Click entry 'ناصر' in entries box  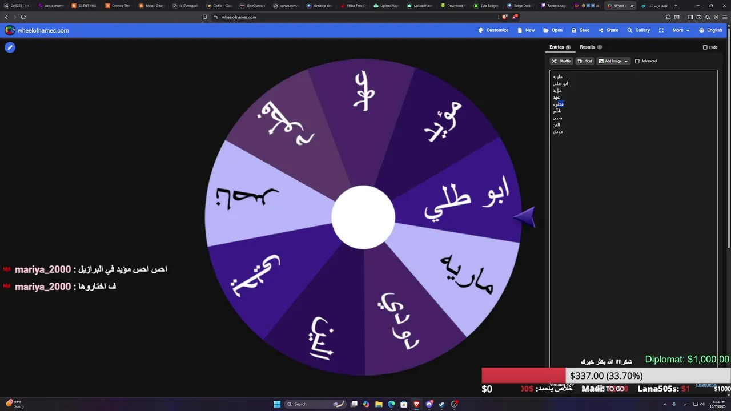[x=557, y=111]
